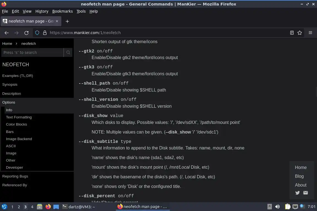Viewport: 317px width, 211px height.
Task: Close the neofetch man page tab
Action: click(x=57, y=21)
